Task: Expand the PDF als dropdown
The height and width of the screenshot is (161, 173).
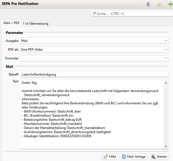Action: 94,50
